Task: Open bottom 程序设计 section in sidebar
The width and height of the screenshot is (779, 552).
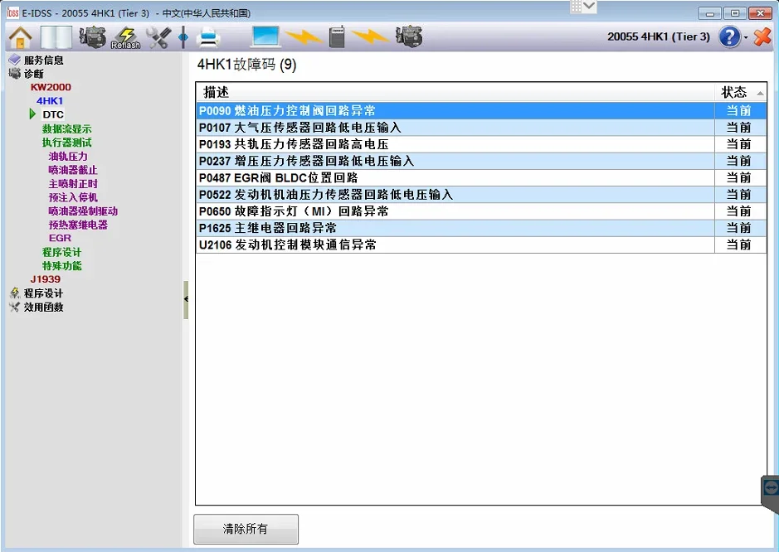Action: pos(44,293)
